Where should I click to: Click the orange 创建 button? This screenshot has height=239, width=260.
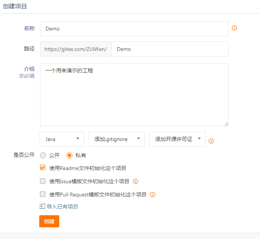click(x=49, y=221)
